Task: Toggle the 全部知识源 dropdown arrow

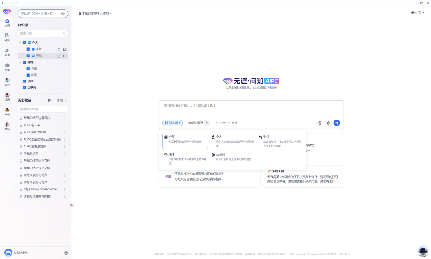Action: (207, 123)
